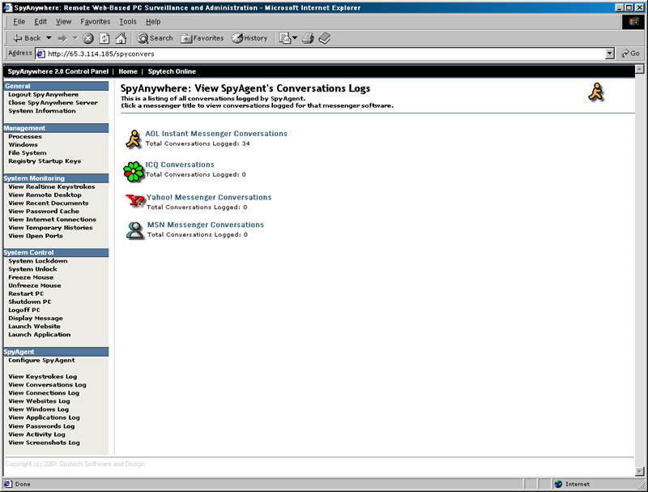Visit Spytech Online link

pyautogui.click(x=172, y=71)
